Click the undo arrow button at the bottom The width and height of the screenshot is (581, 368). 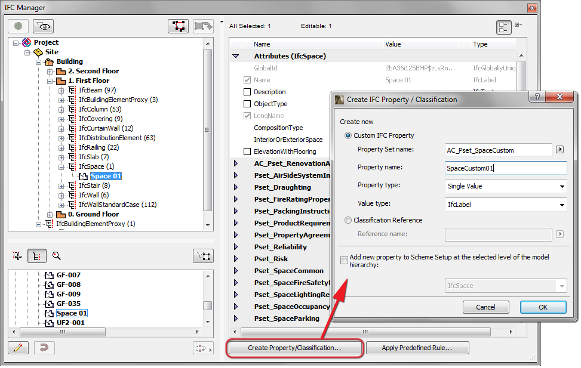[x=44, y=348]
